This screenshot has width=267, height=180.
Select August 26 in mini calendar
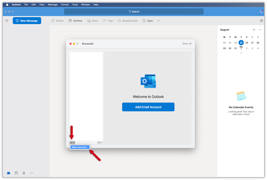click(247, 43)
